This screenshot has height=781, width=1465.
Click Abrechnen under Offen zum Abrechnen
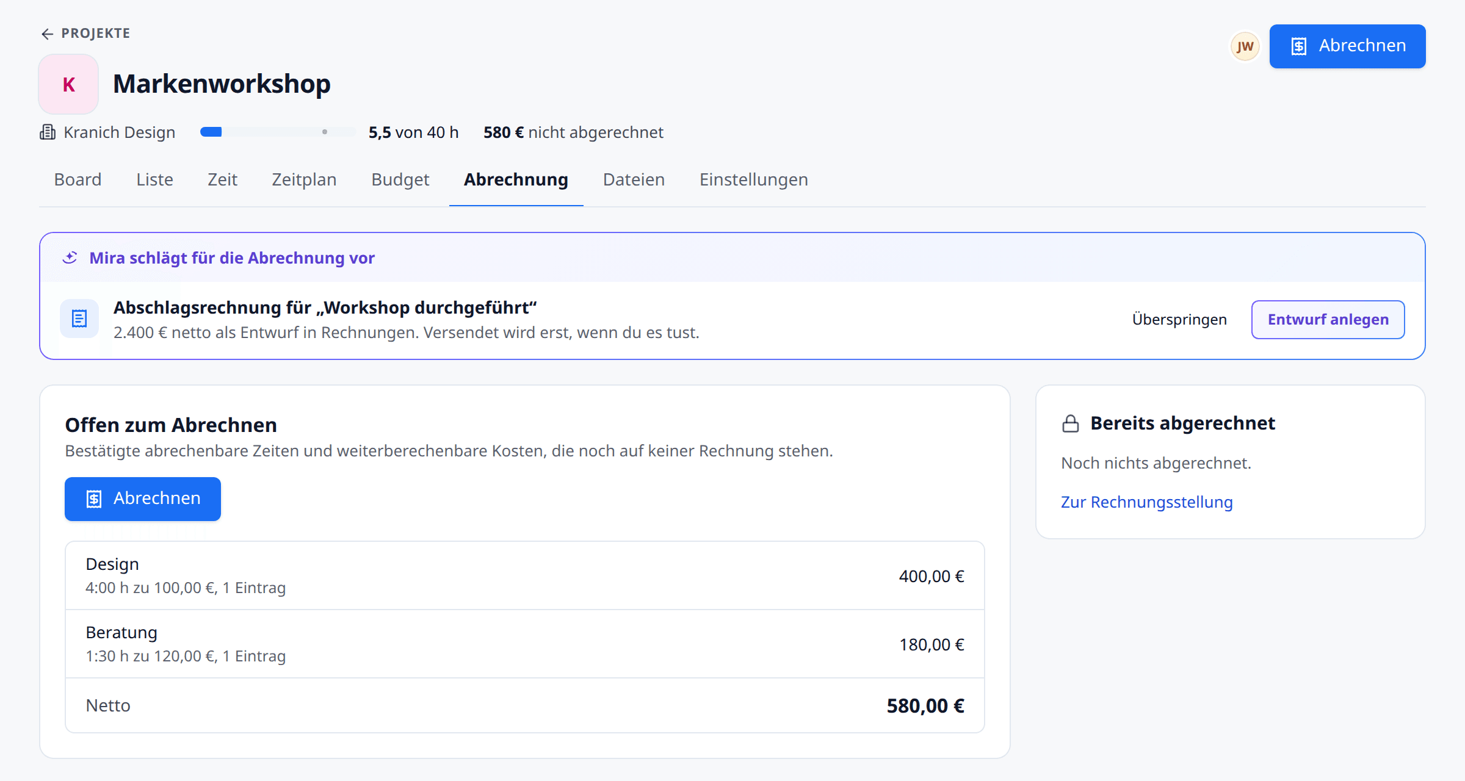point(143,499)
